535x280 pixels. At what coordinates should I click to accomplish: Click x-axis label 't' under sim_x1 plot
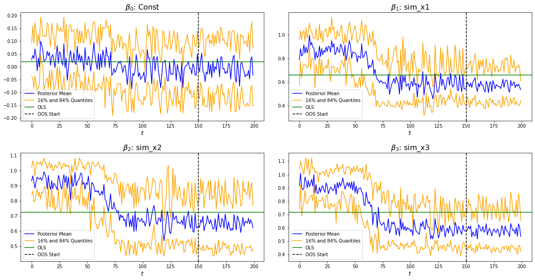[x=410, y=133]
